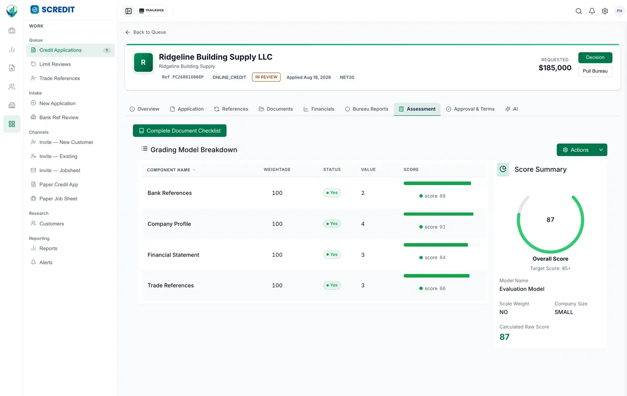
Task: Open the building icon in left rail
Action: [x=12, y=105]
